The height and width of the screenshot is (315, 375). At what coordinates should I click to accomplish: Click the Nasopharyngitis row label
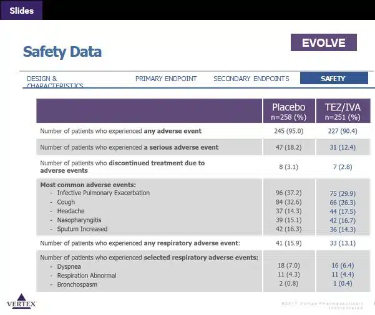79,220
